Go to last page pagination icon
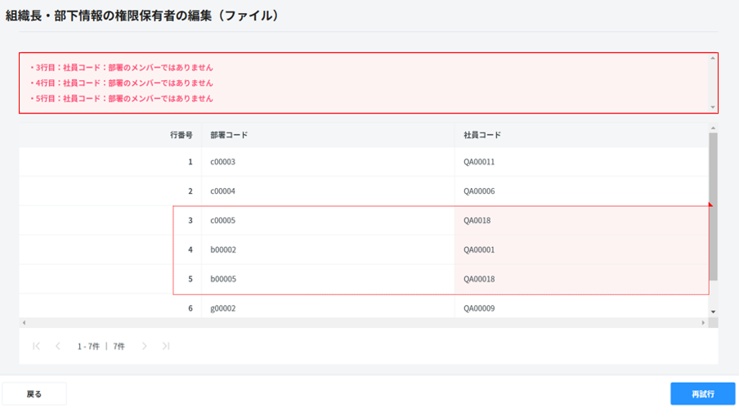The image size is (739, 408). [x=166, y=347]
